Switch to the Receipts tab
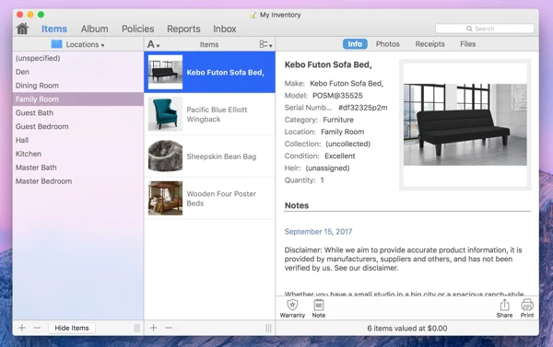 click(429, 44)
